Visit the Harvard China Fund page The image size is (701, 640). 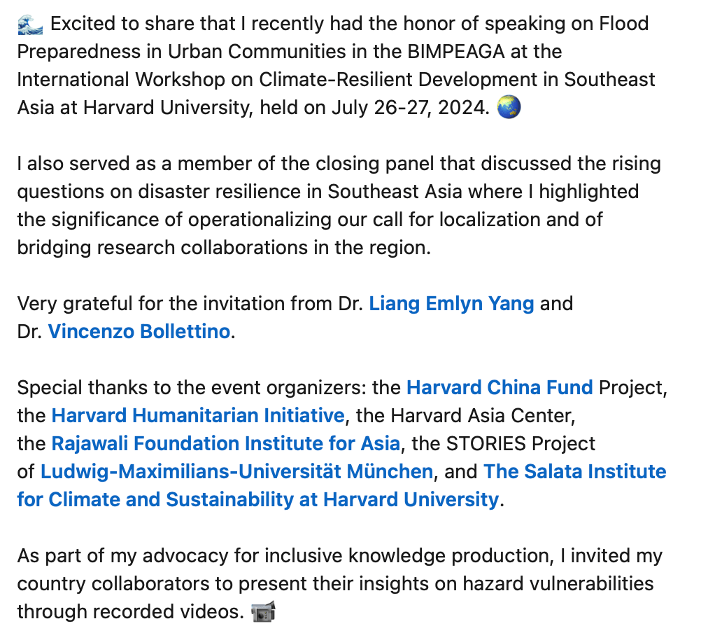500,387
